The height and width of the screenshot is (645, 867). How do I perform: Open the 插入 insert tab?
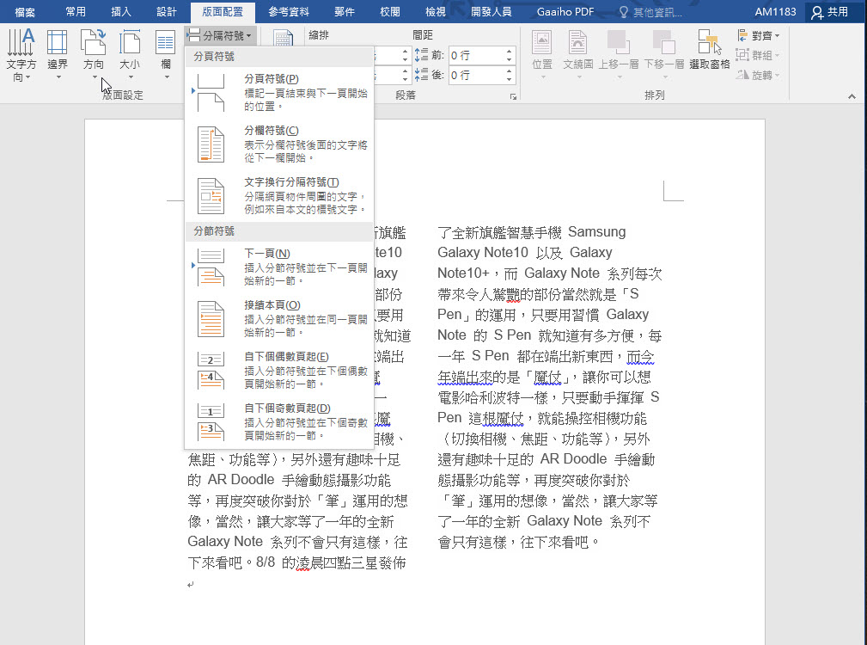pyautogui.click(x=122, y=12)
